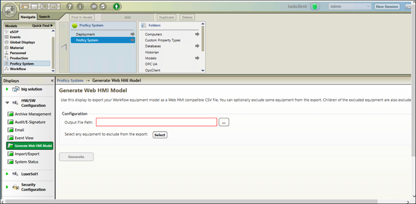Click the Output File Path field
416x204 pixels.
157,122
